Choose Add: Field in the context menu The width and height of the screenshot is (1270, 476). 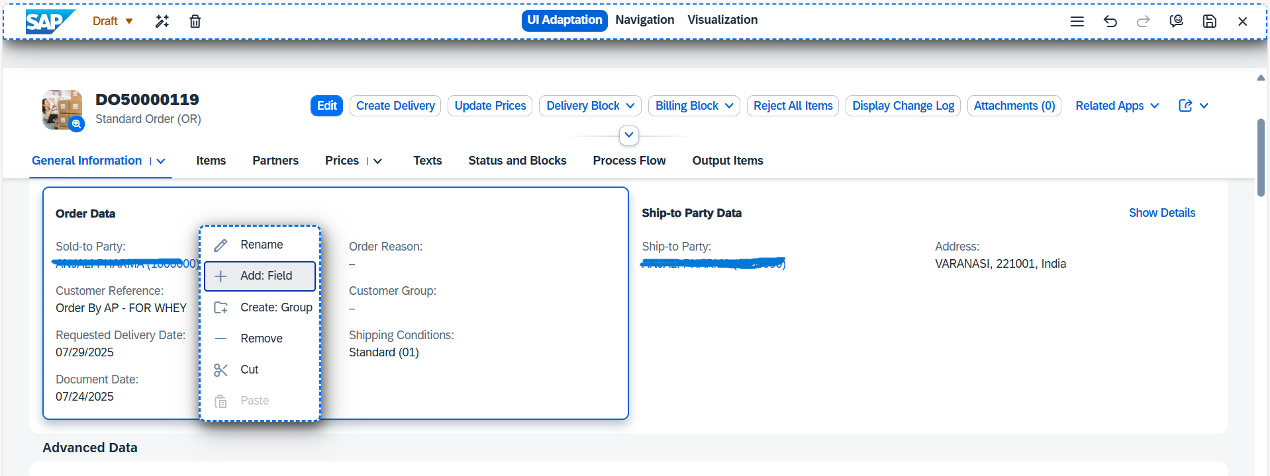pyautogui.click(x=260, y=276)
